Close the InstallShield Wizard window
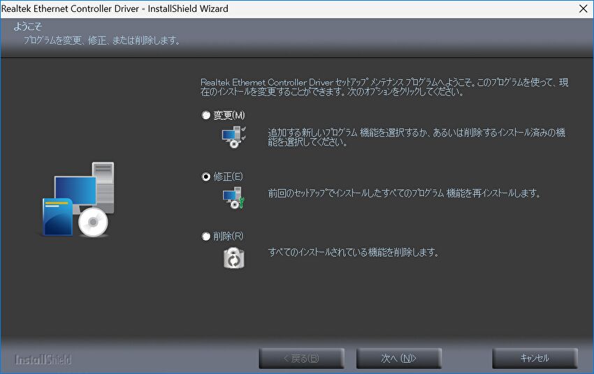 click(583, 8)
